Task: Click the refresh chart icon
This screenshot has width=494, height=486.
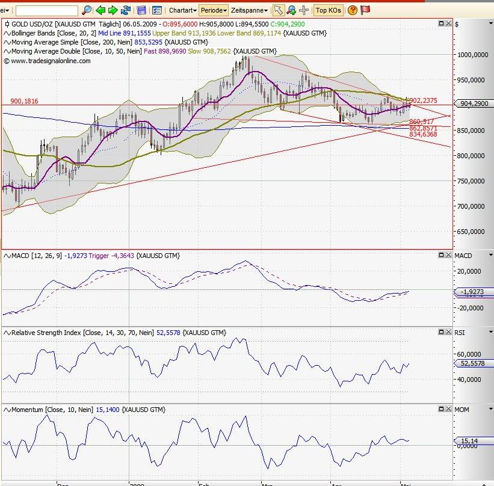Action: [x=125, y=10]
